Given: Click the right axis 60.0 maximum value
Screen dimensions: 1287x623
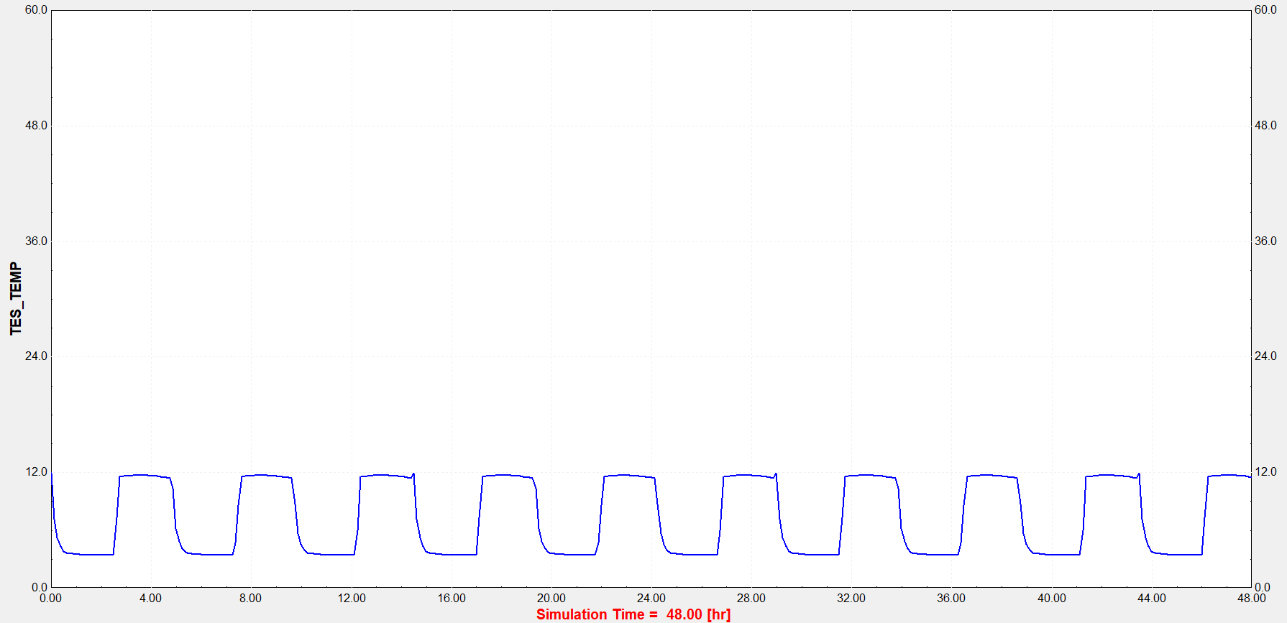Looking at the screenshot, I should (1265, 10).
